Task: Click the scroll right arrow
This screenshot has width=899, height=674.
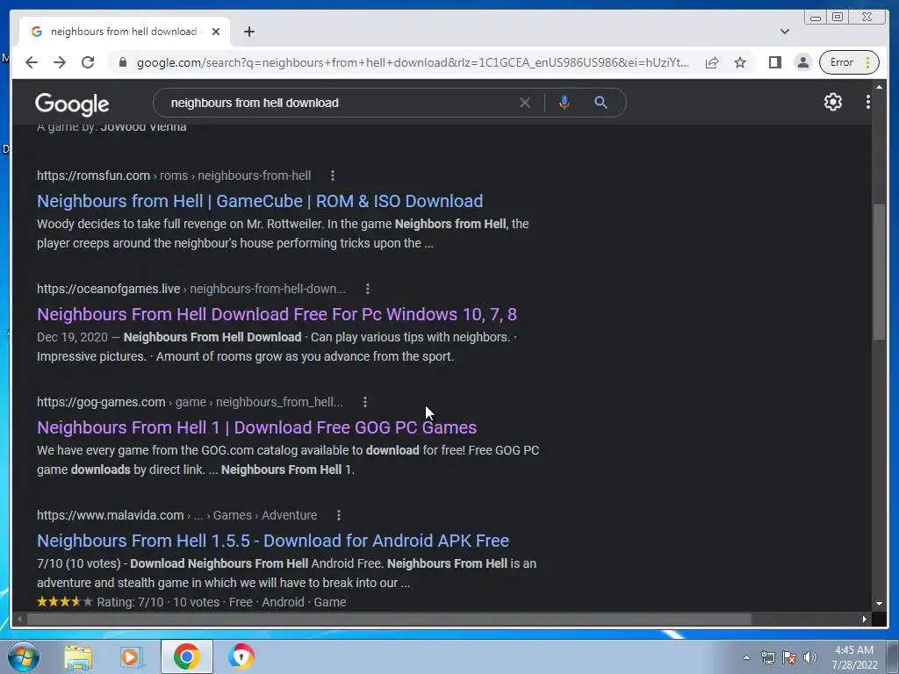Action: (864, 619)
